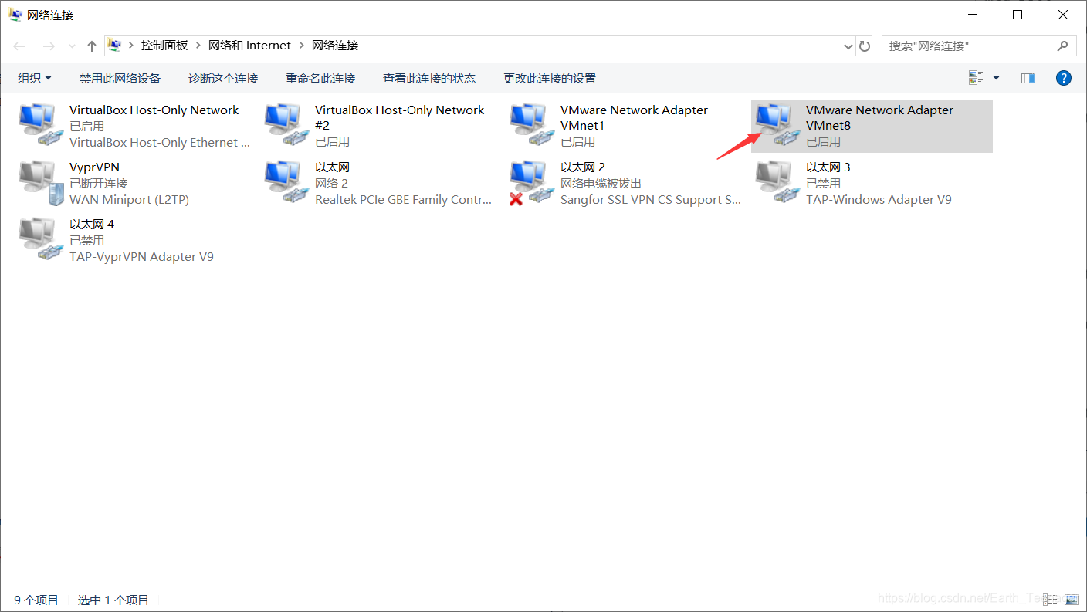Click 已禁用 status under 以太网 3
The width and height of the screenshot is (1087, 612).
tap(823, 184)
